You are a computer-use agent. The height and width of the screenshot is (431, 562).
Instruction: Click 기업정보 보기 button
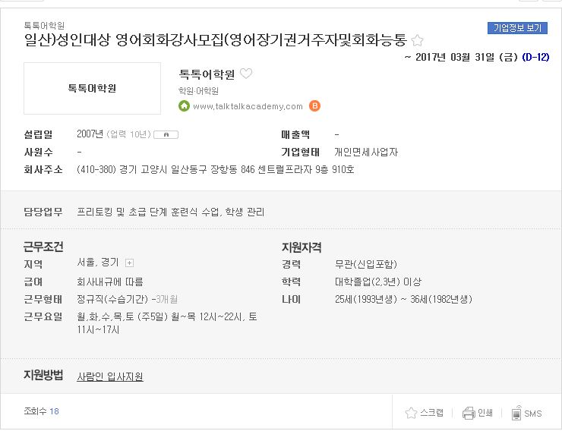coord(517,28)
